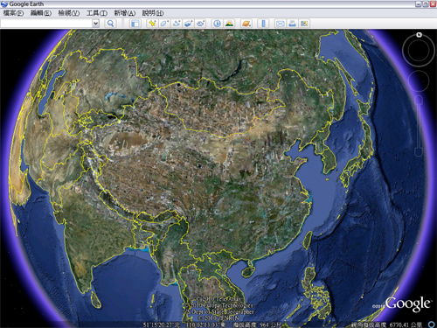Add a path using the toolbar icon

click(x=177, y=24)
